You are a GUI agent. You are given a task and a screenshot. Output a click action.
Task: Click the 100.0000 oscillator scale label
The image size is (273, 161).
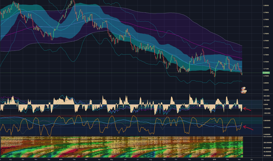click(x=267, y=100)
